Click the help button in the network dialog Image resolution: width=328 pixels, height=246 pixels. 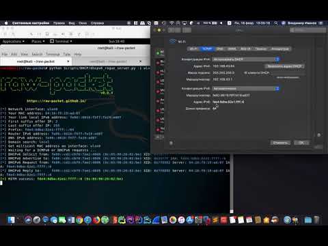pyautogui.click(x=171, y=143)
